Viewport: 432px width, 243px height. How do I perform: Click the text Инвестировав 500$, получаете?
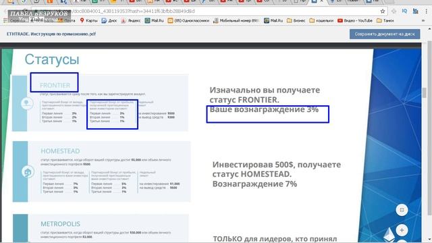point(277,165)
